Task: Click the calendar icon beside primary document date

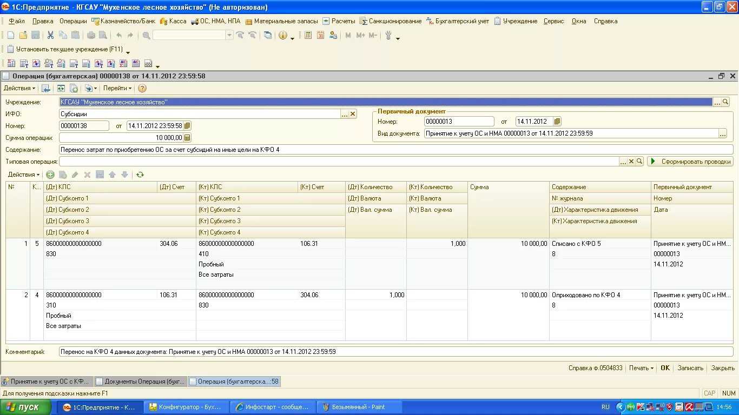Action: pyautogui.click(x=558, y=122)
